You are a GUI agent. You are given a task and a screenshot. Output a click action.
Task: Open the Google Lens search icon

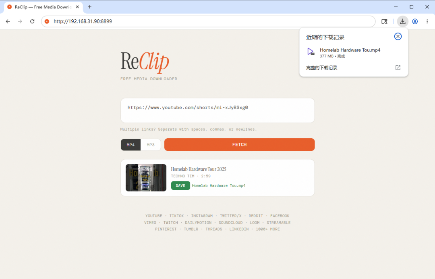pyautogui.click(x=384, y=21)
